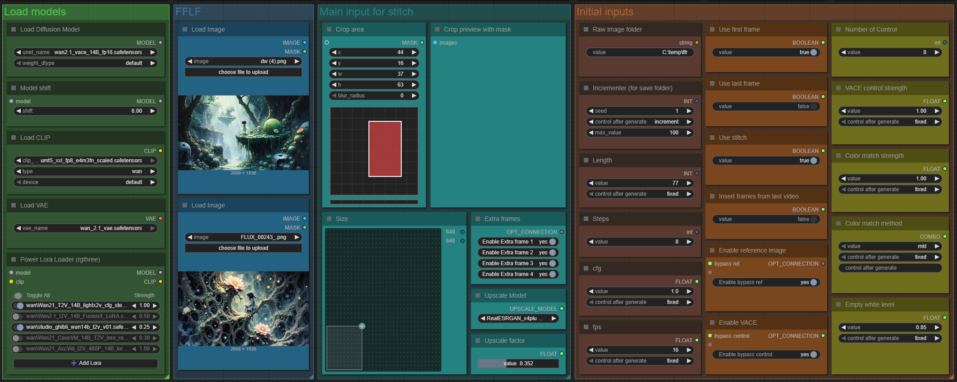Open the vae_name dropdown
This screenshot has height=382, width=957.
click(x=86, y=228)
